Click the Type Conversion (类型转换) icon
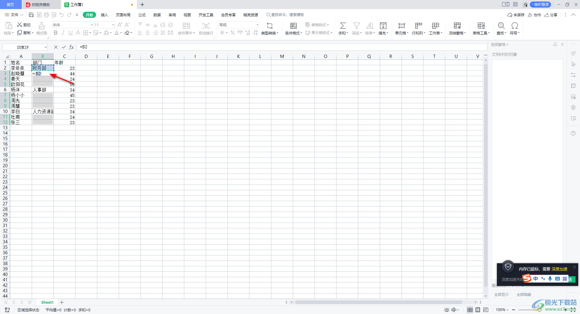The image size is (580, 314). click(x=270, y=26)
